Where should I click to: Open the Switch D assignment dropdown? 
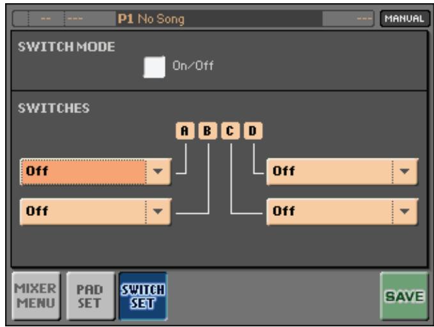342,172
